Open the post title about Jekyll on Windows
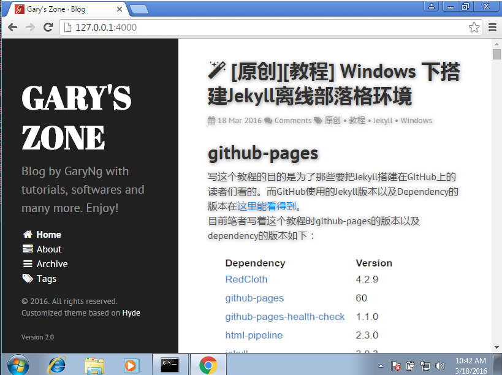The image size is (502, 375). click(334, 84)
